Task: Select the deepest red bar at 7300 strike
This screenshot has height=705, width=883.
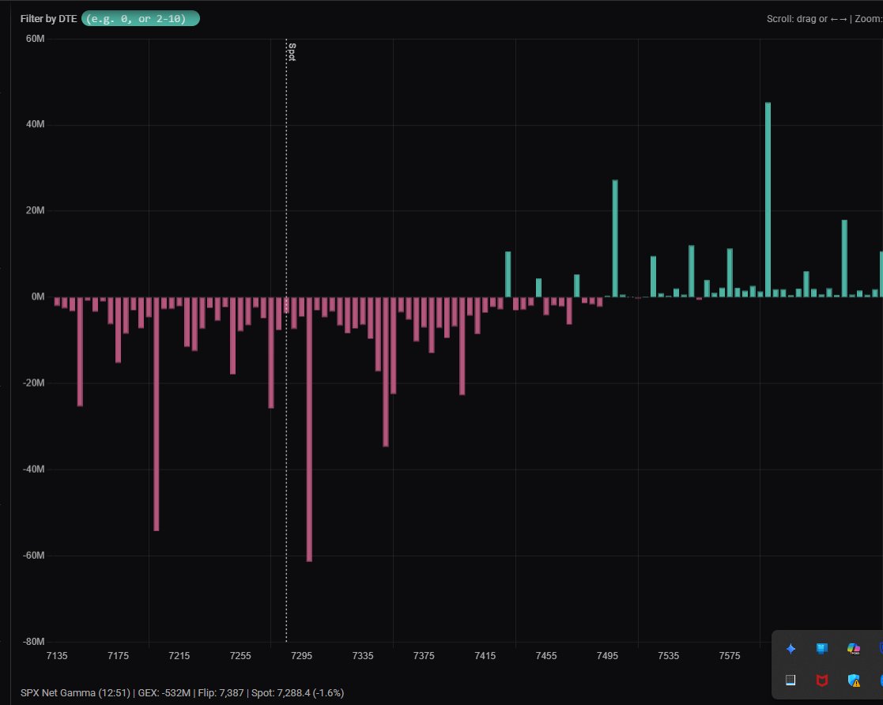Action: 309,429
